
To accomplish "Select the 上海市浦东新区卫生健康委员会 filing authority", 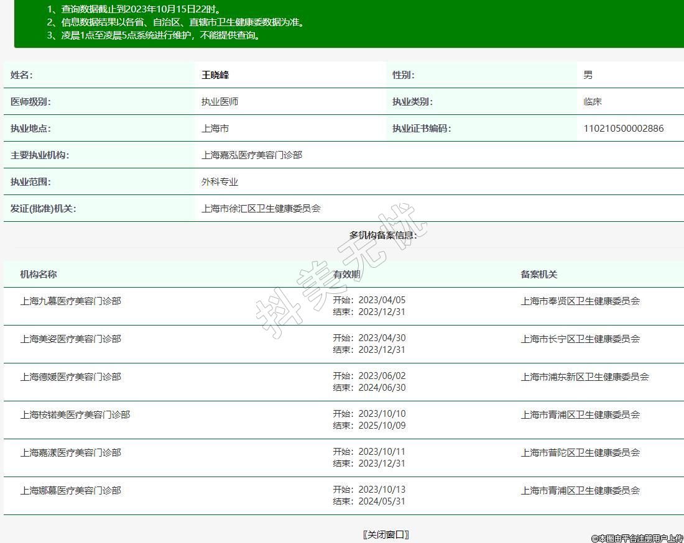I will point(585,377).
